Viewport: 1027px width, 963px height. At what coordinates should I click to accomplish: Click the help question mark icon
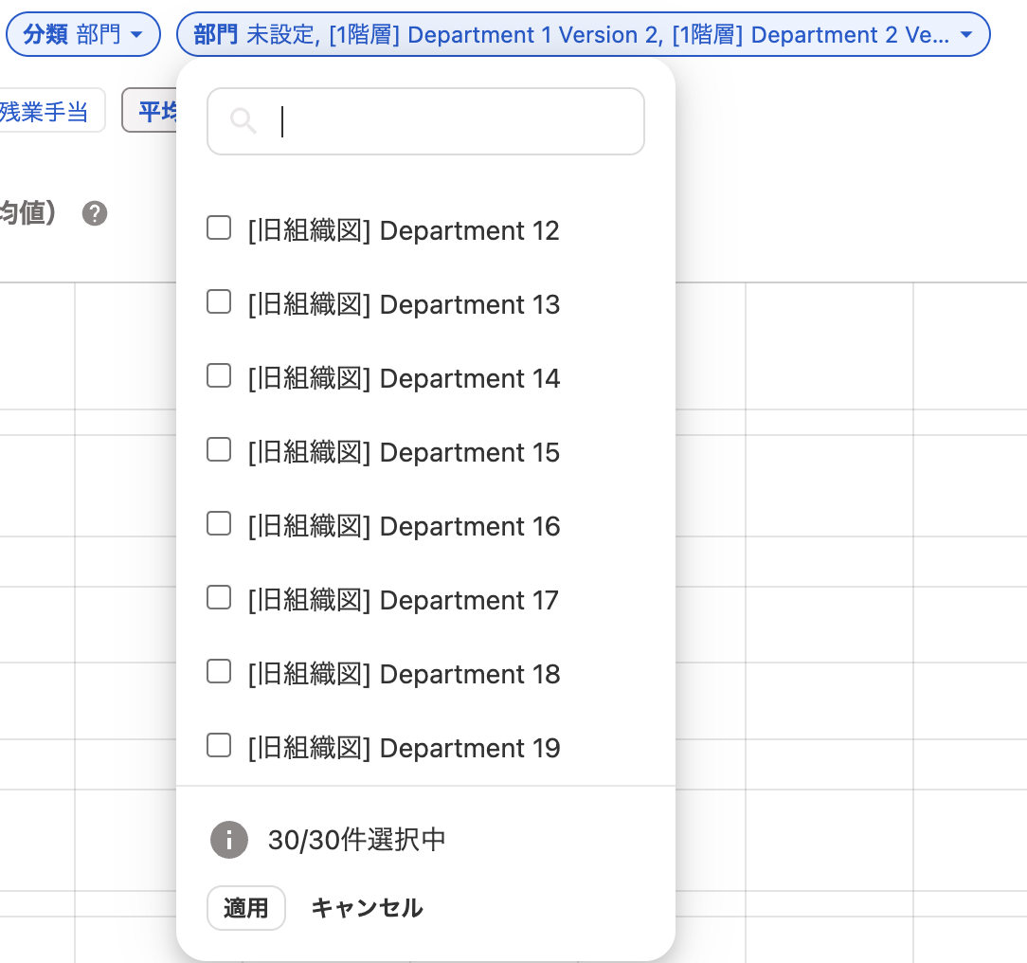click(95, 213)
